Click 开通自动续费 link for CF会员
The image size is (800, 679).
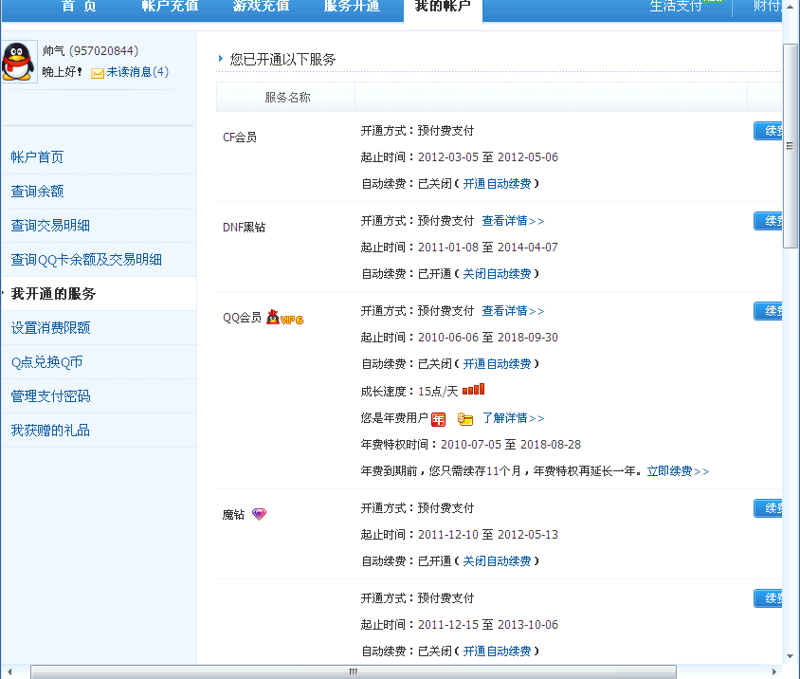coord(497,184)
